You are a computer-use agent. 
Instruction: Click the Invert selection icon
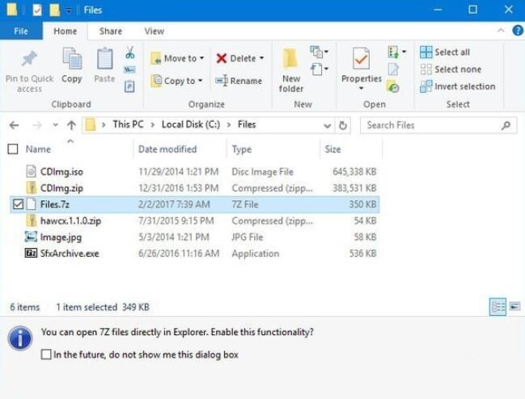click(x=426, y=86)
